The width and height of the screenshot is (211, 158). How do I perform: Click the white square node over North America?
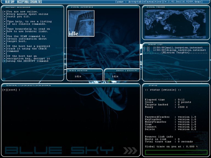point(194,12)
